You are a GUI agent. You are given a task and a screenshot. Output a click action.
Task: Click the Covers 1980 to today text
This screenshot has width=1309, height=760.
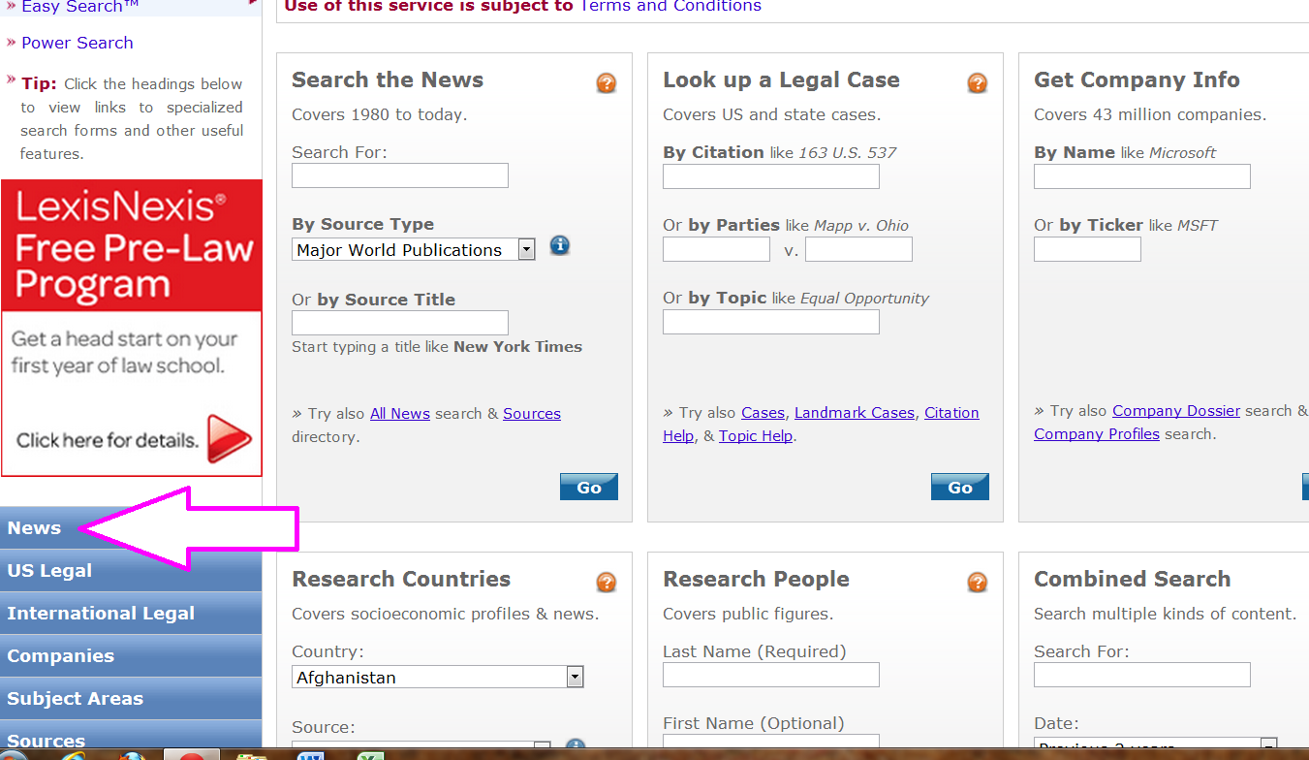coord(380,115)
